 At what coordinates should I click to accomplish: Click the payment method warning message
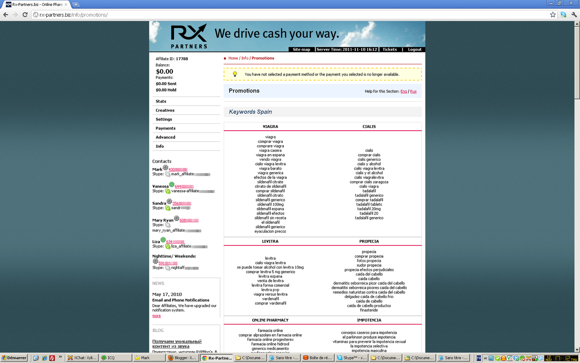coord(323,74)
